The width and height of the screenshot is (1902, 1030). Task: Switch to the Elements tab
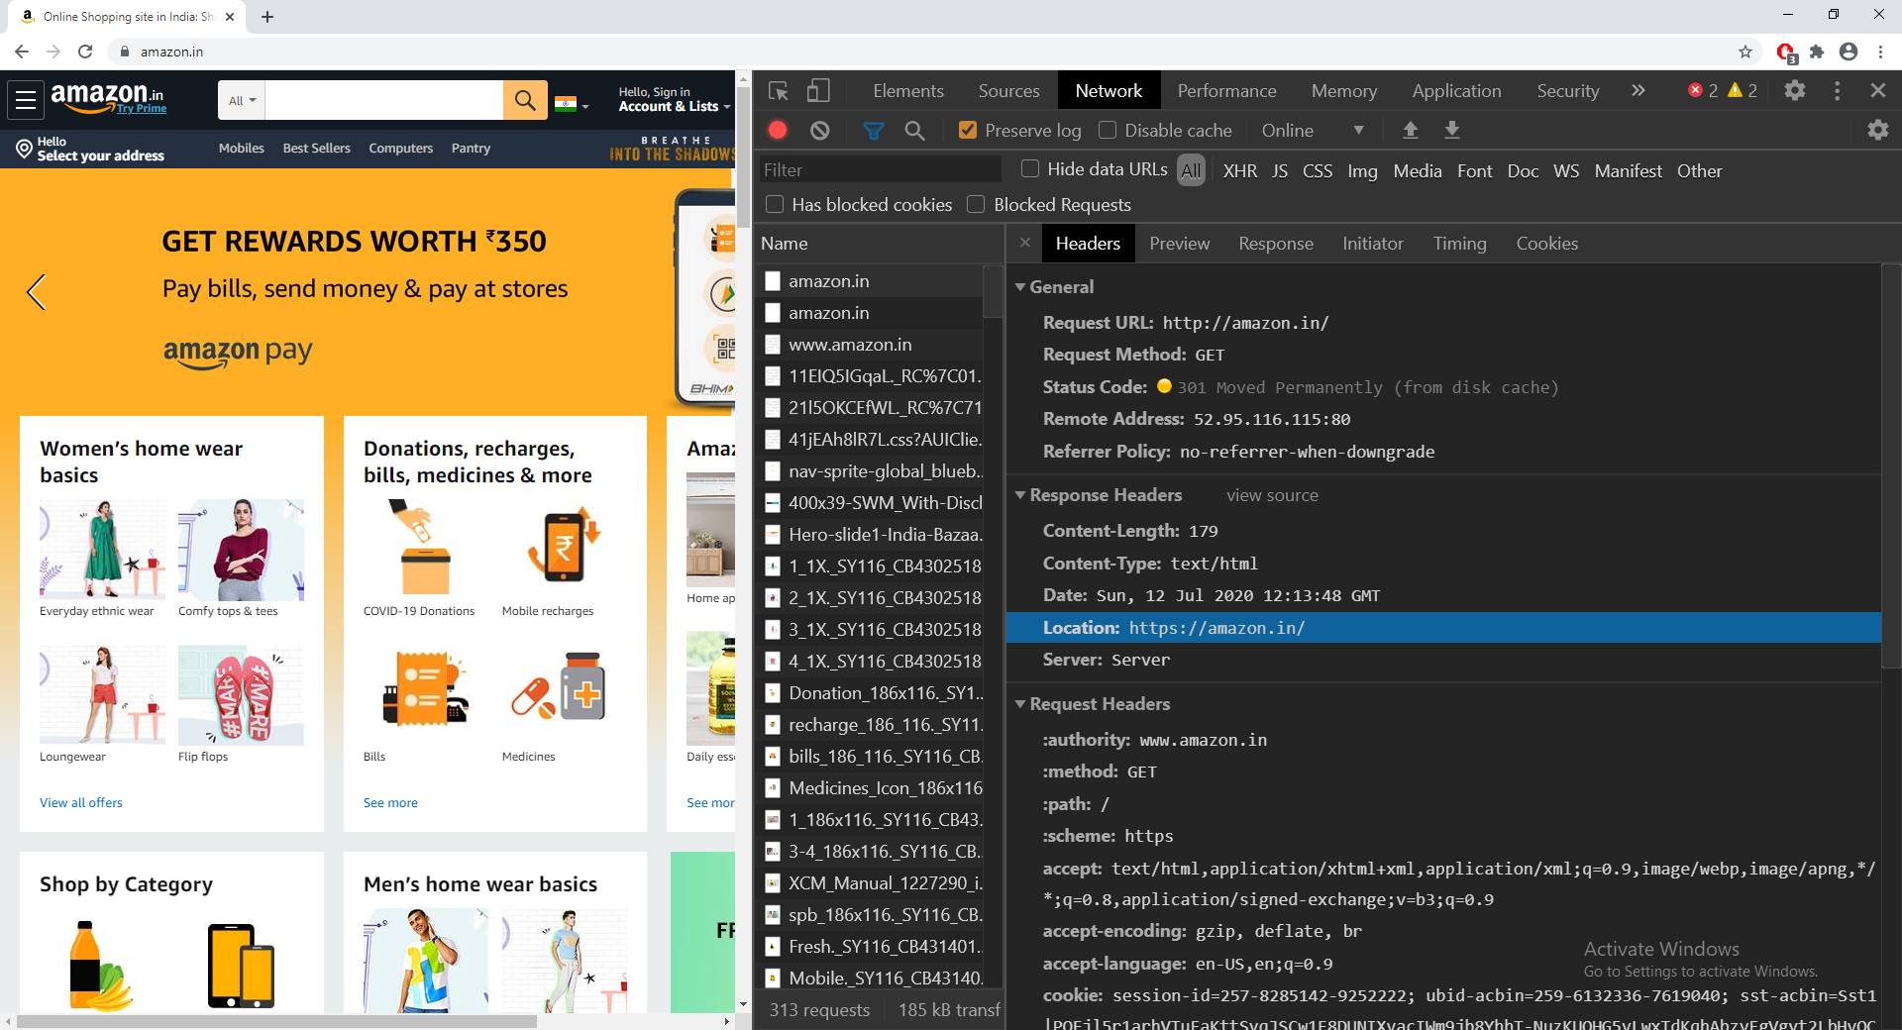908,91
